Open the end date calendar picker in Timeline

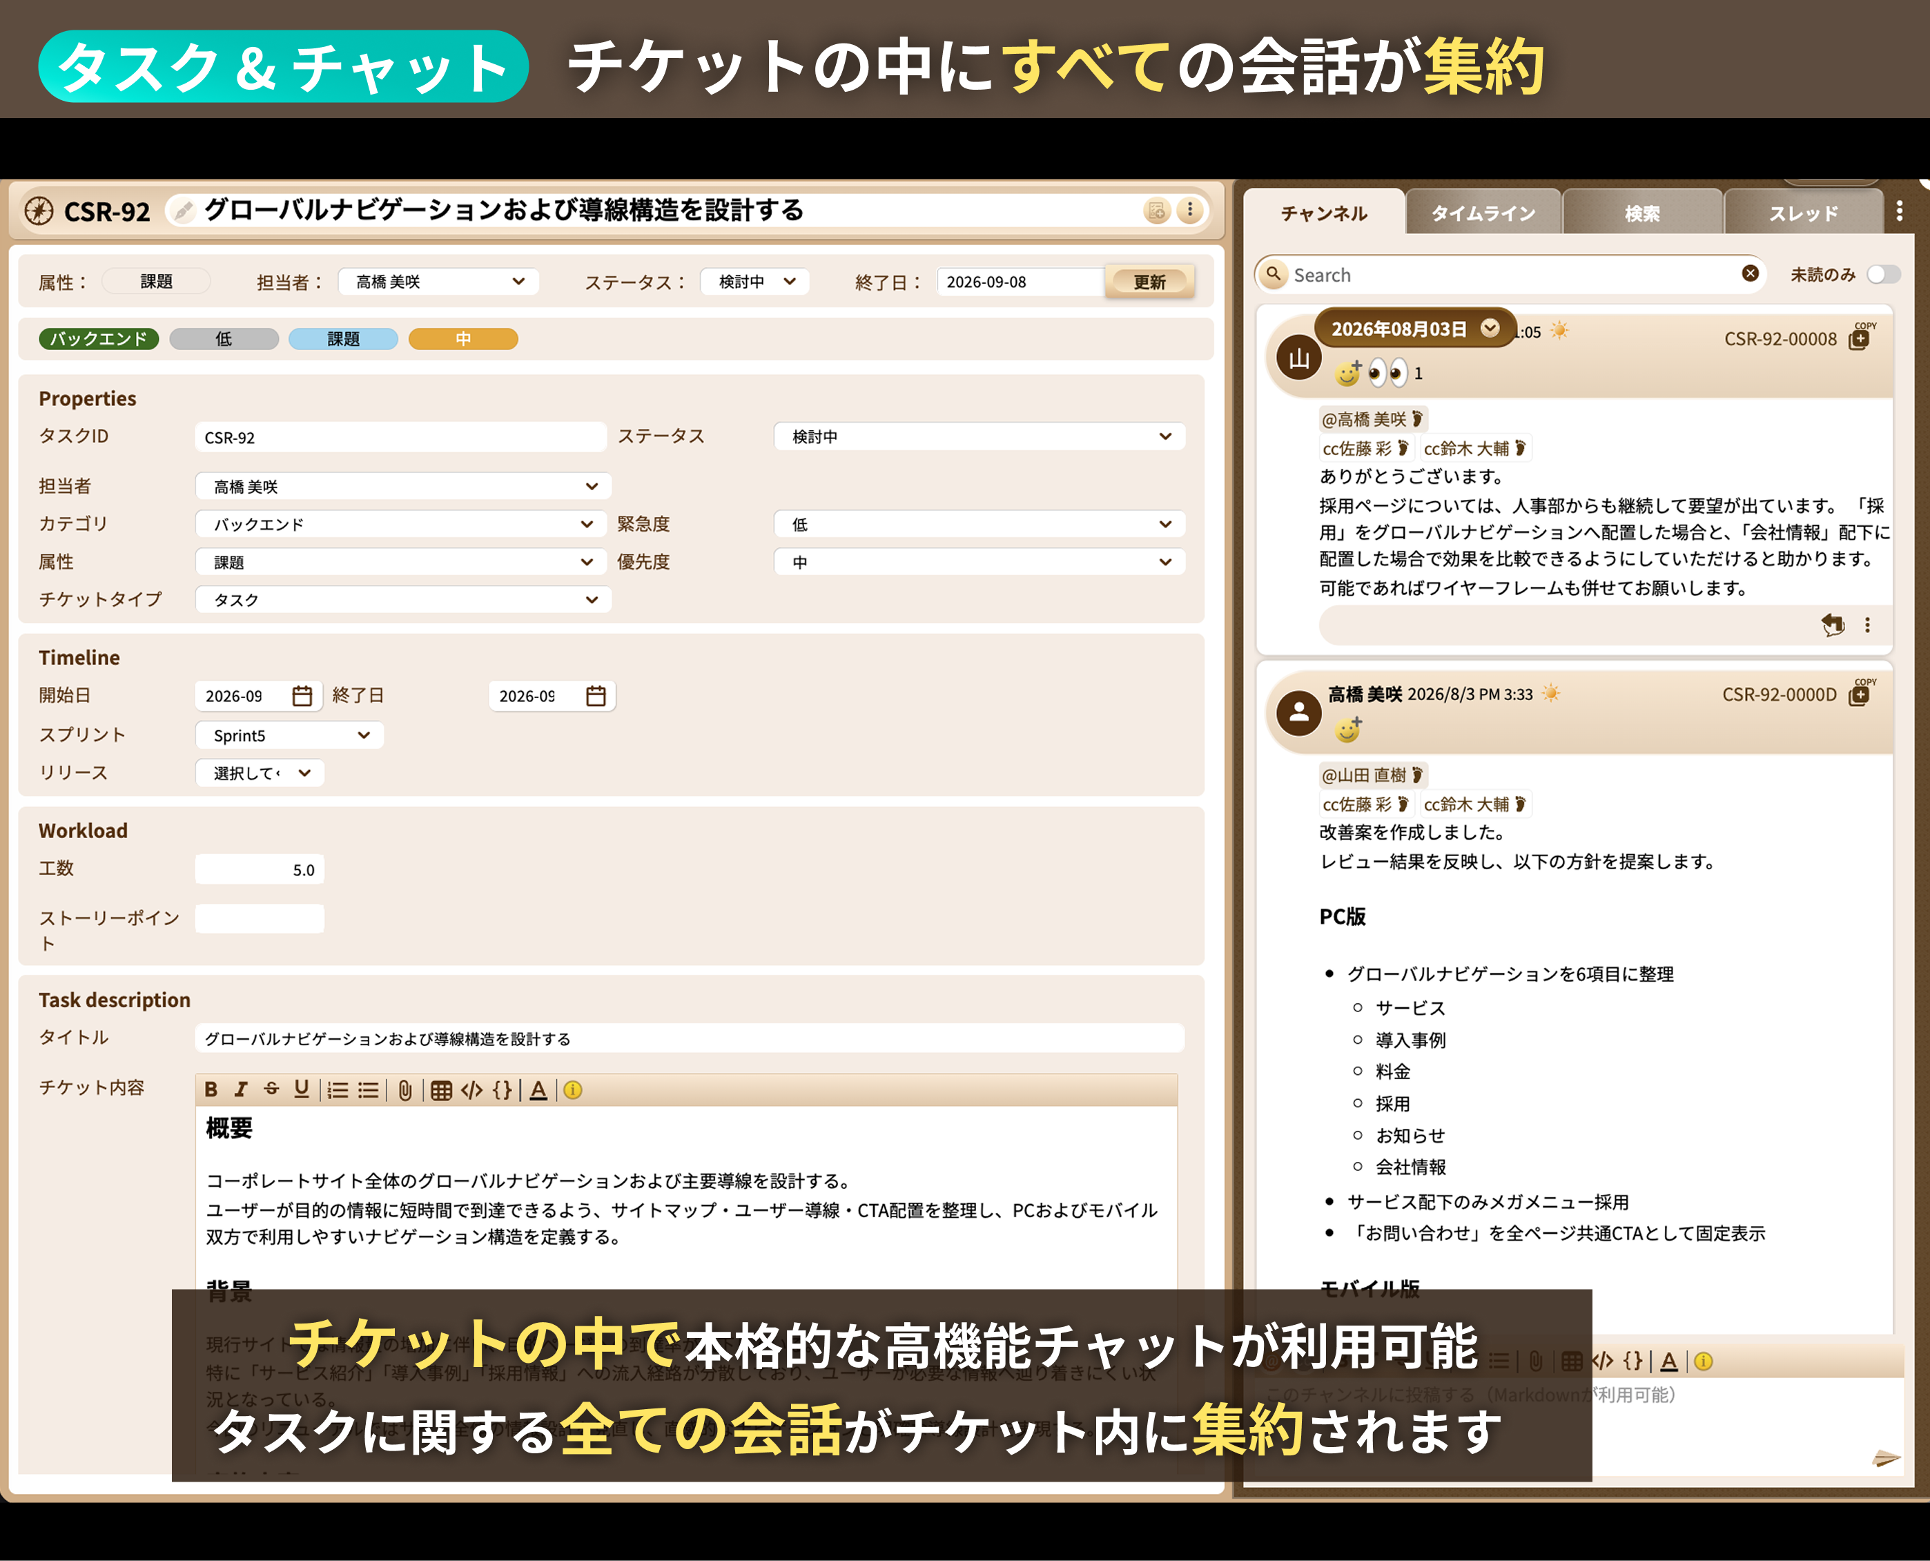pyautogui.click(x=596, y=696)
